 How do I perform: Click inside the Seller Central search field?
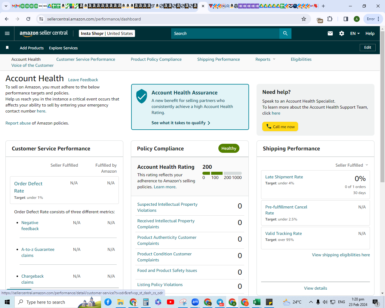(225, 33)
